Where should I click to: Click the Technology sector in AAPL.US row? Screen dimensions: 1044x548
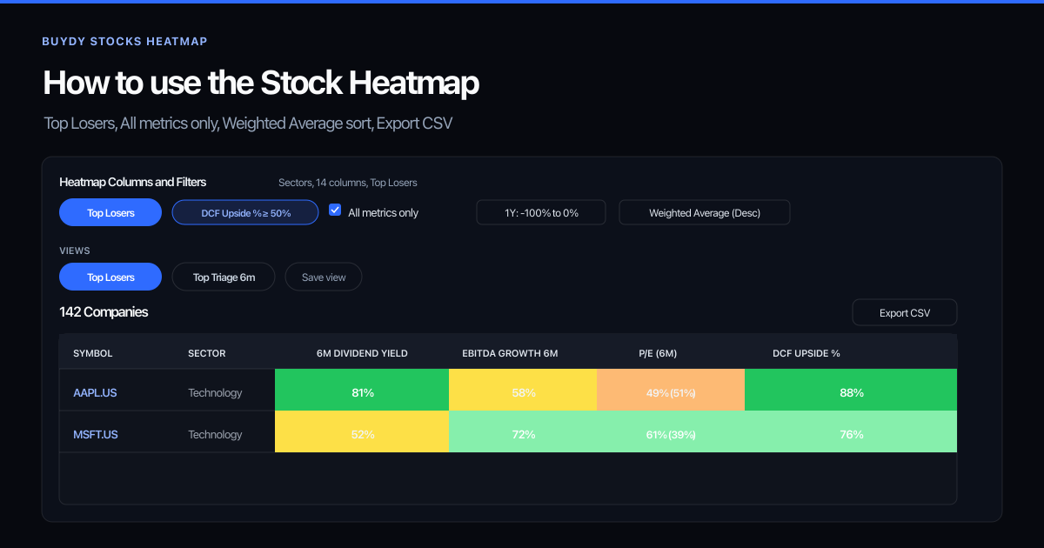(x=215, y=392)
